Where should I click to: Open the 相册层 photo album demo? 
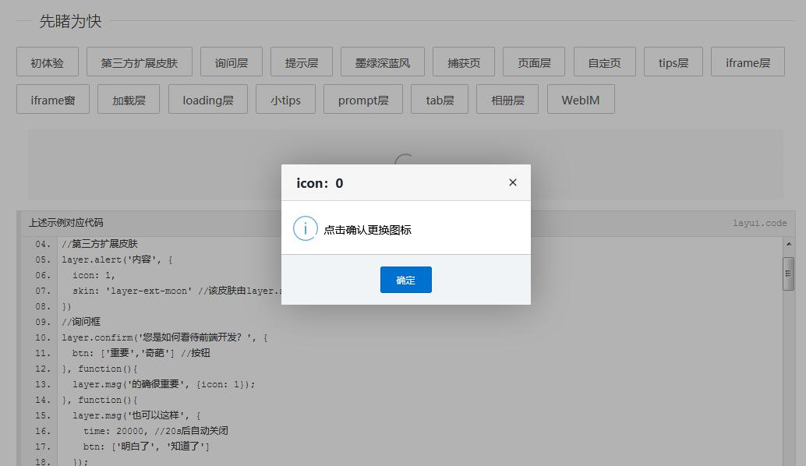(x=507, y=99)
